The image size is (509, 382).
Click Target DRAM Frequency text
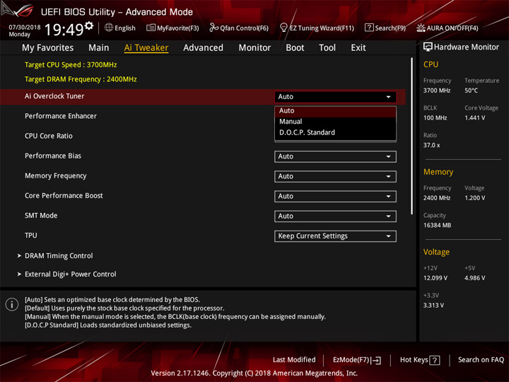(81, 79)
